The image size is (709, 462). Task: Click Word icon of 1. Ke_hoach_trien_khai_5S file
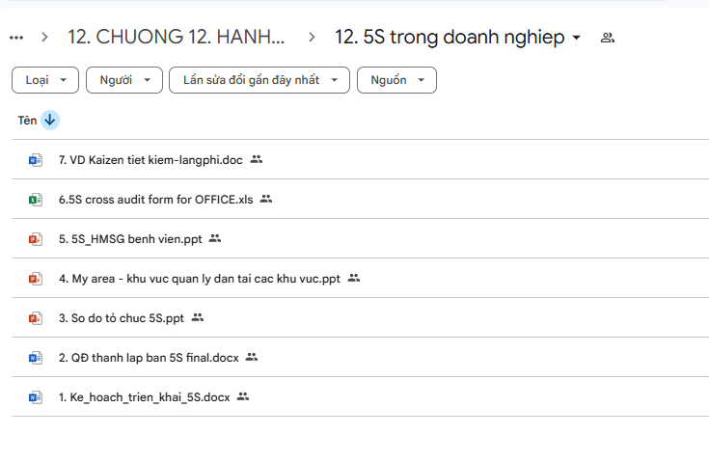(x=36, y=396)
